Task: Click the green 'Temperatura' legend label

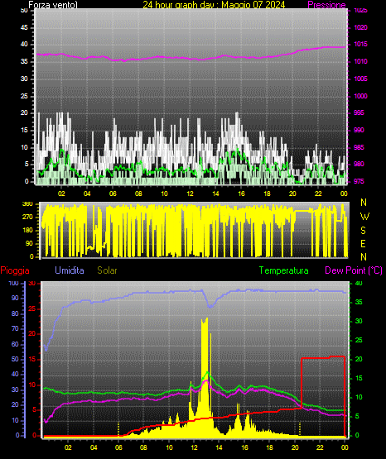Action: coord(284,270)
